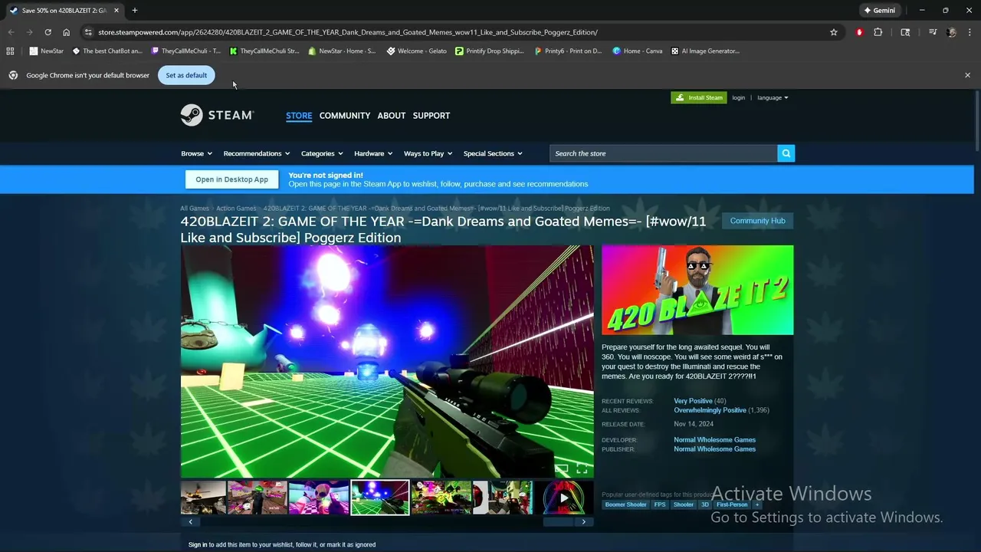The width and height of the screenshot is (981, 552).
Task: Play the video thumbnail with play icon
Action: click(x=563, y=498)
